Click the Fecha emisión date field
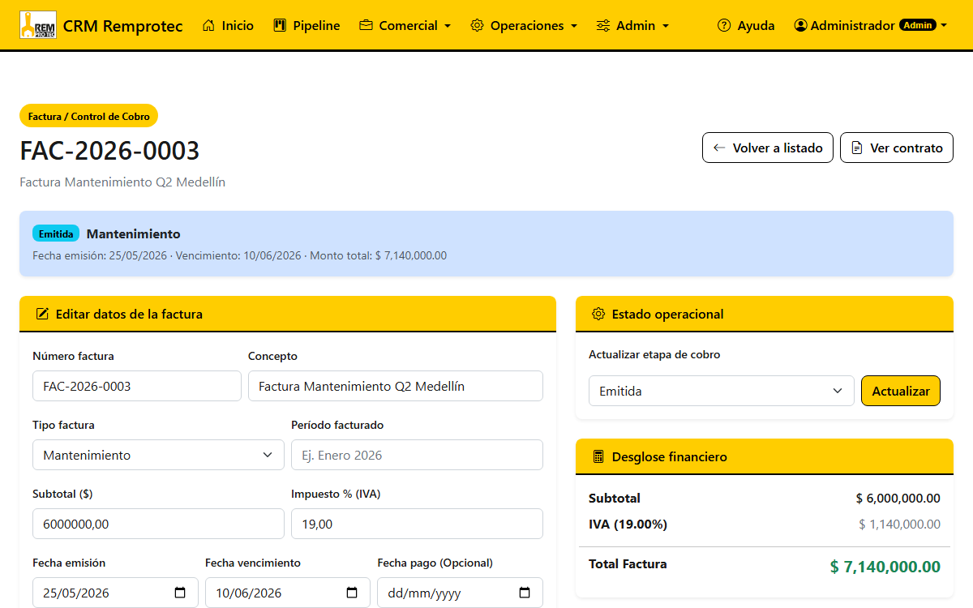This screenshot has height=608, width=973. click(115, 593)
